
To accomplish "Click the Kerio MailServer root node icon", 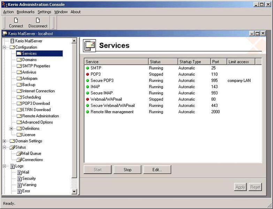I will (x=12, y=41).
